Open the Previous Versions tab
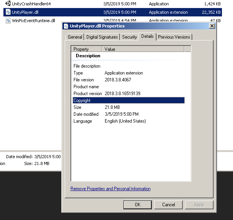This screenshot has height=220, width=233. coord(174,37)
